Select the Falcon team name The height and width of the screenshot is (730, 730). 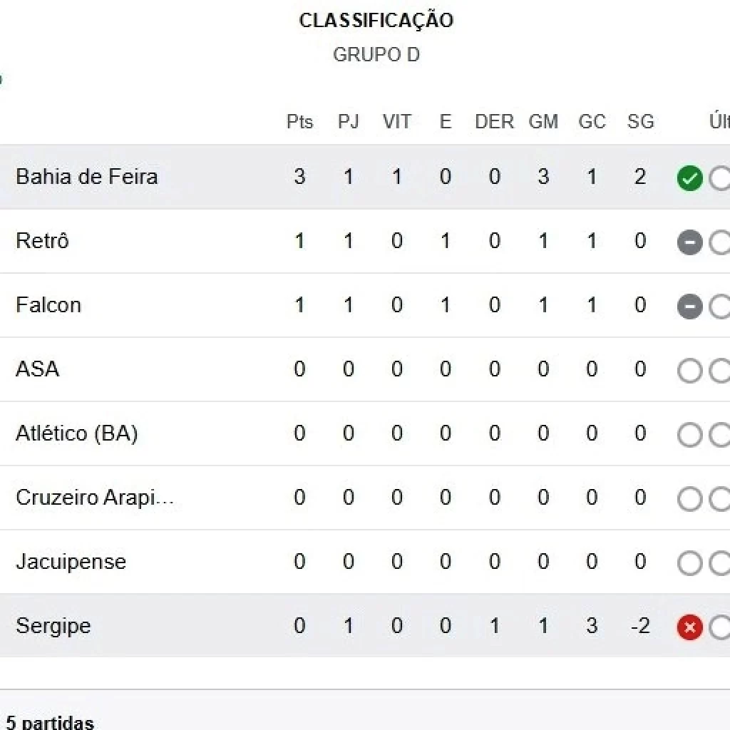click(x=48, y=305)
